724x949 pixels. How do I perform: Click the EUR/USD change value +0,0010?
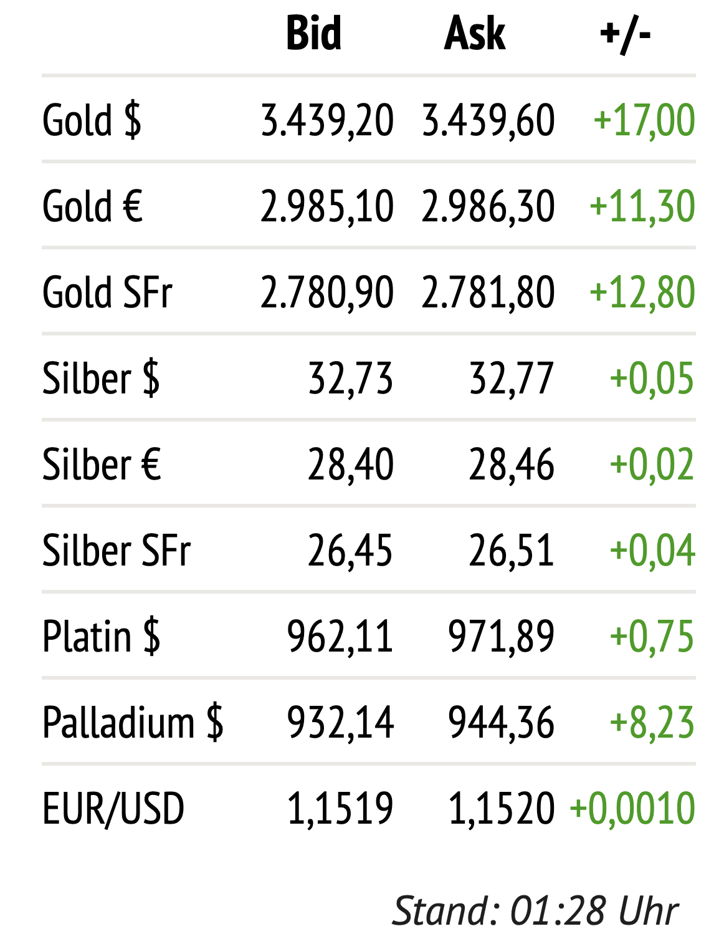632,809
